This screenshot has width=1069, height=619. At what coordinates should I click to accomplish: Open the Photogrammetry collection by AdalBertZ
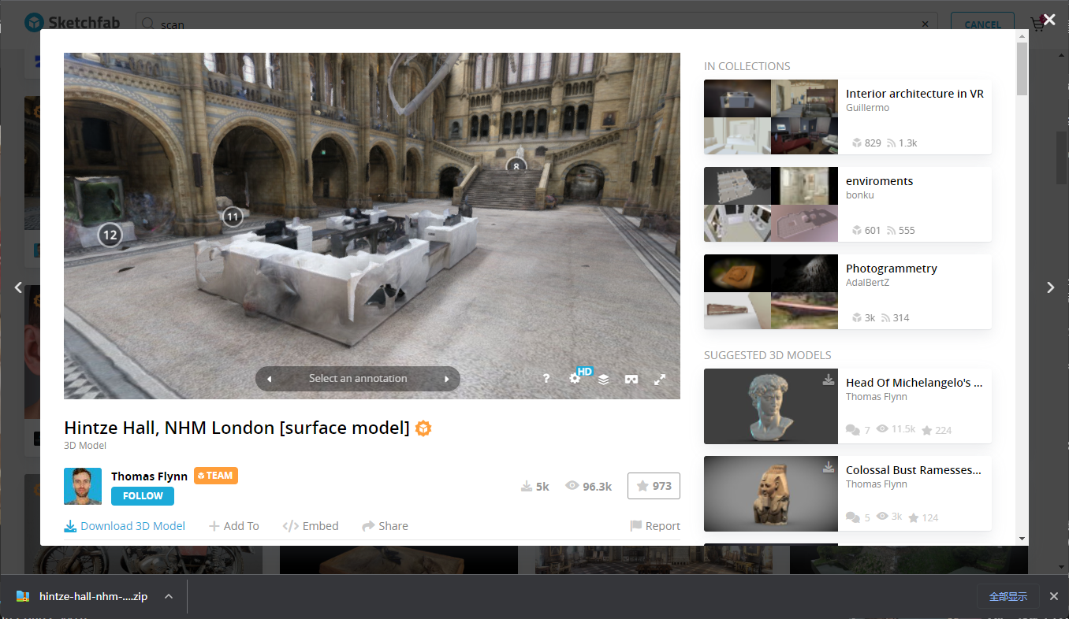[892, 269]
